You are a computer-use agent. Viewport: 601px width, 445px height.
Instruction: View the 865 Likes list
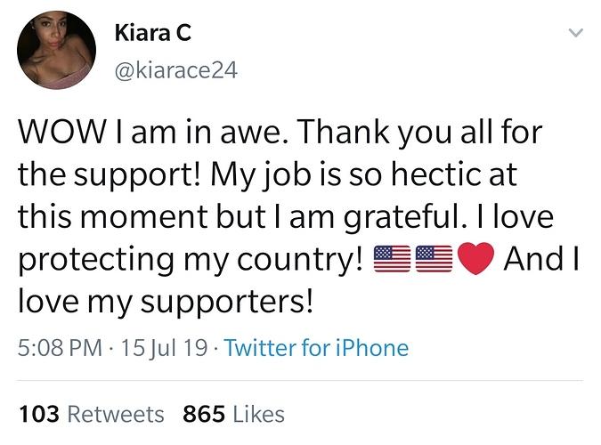coord(233,414)
